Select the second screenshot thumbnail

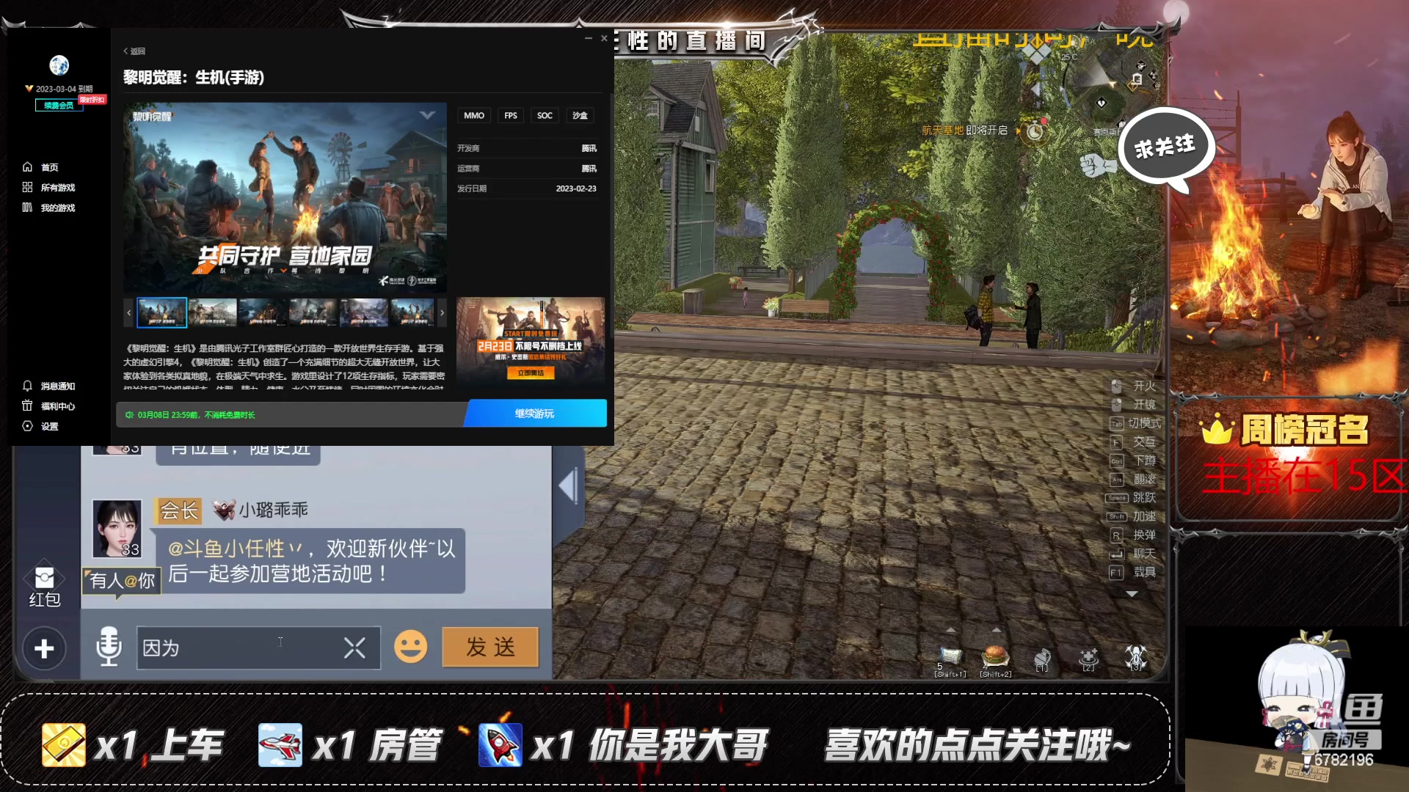[x=213, y=312]
